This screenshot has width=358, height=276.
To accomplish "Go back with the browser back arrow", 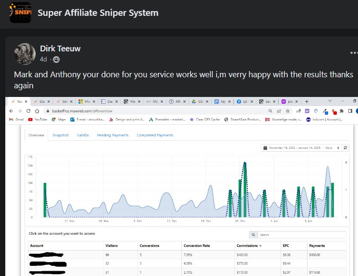I will (x=11, y=111).
